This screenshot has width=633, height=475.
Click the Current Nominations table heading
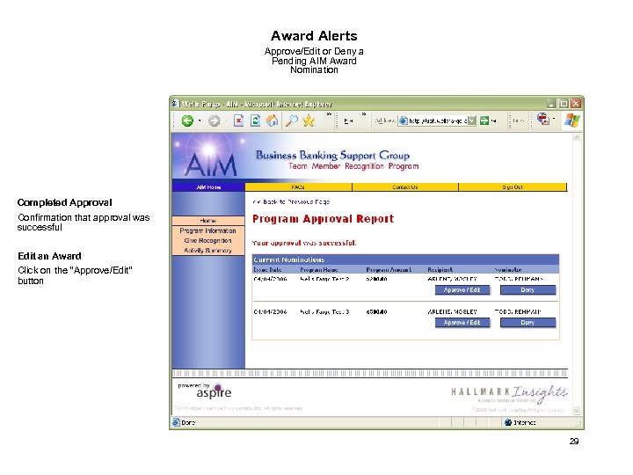click(x=289, y=259)
